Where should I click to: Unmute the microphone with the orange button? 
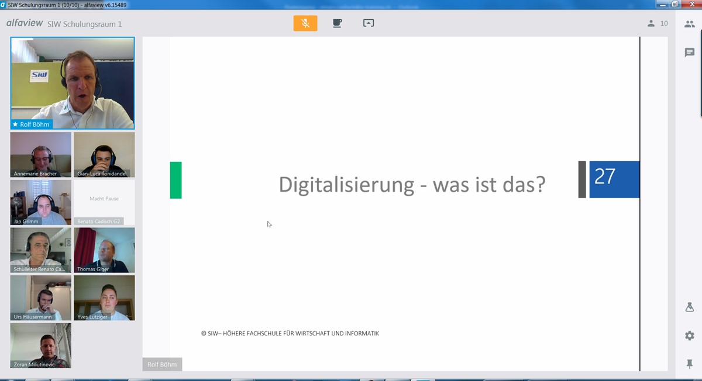click(x=305, y=23)
